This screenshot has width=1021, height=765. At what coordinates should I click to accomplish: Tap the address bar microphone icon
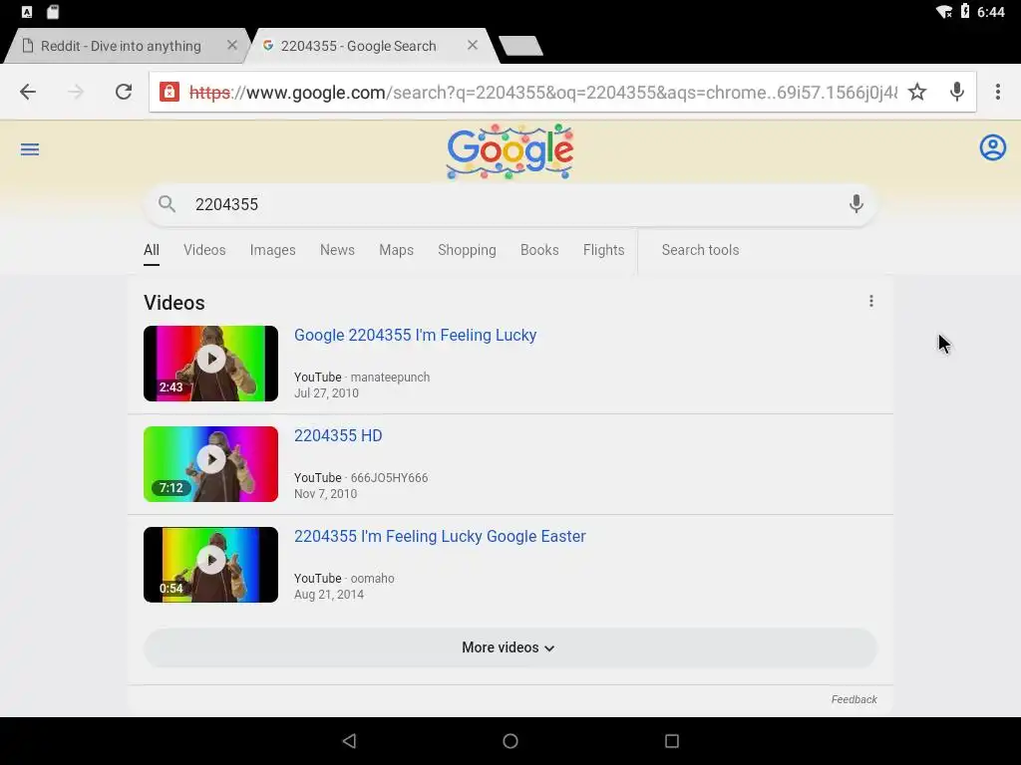tap(956, 92)
